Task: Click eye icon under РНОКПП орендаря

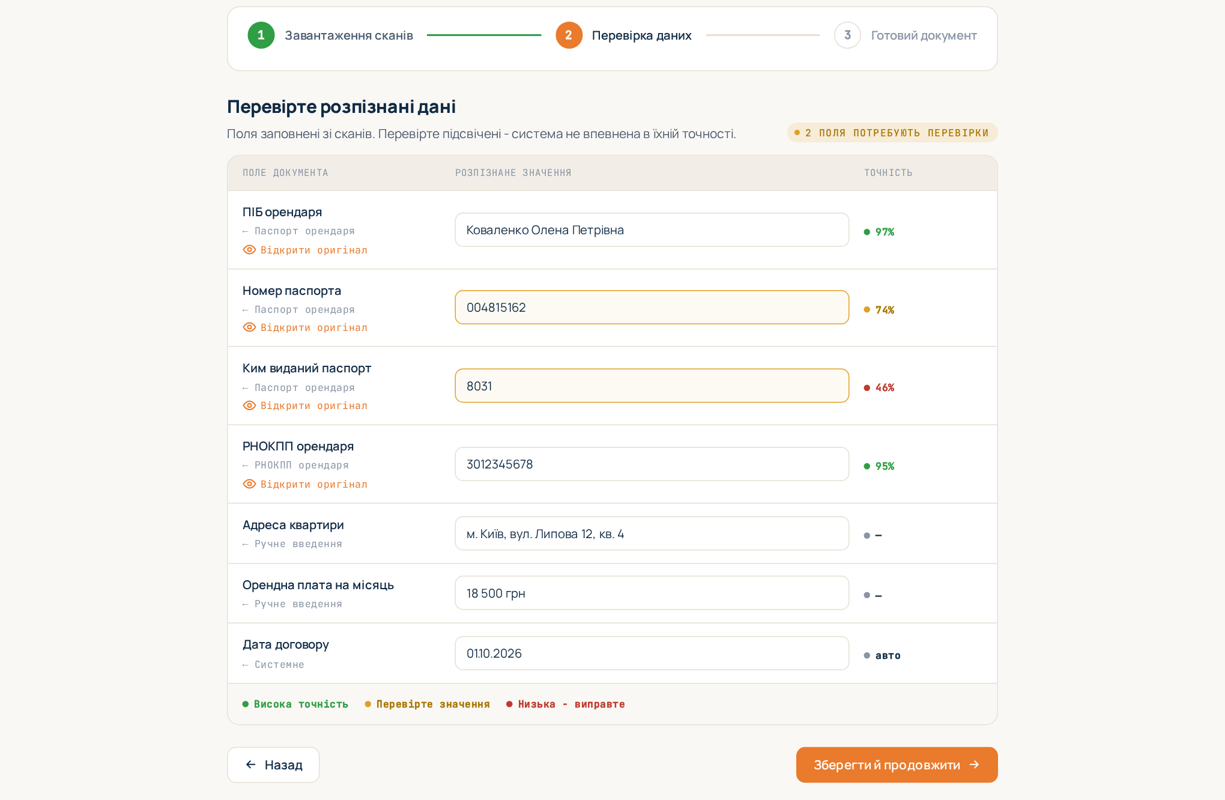Action: 249,484
